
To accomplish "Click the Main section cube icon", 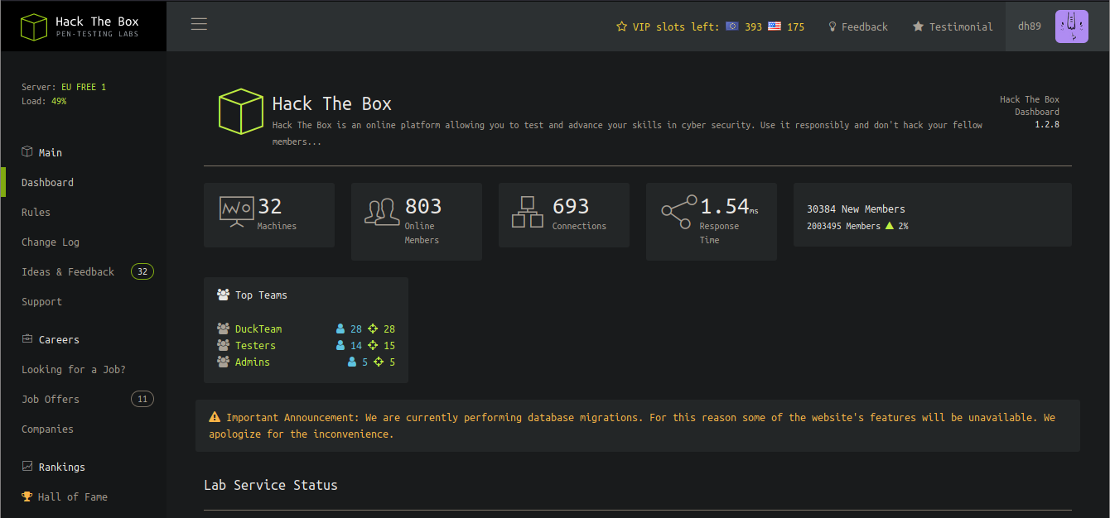I will click(x=27, y=152).
